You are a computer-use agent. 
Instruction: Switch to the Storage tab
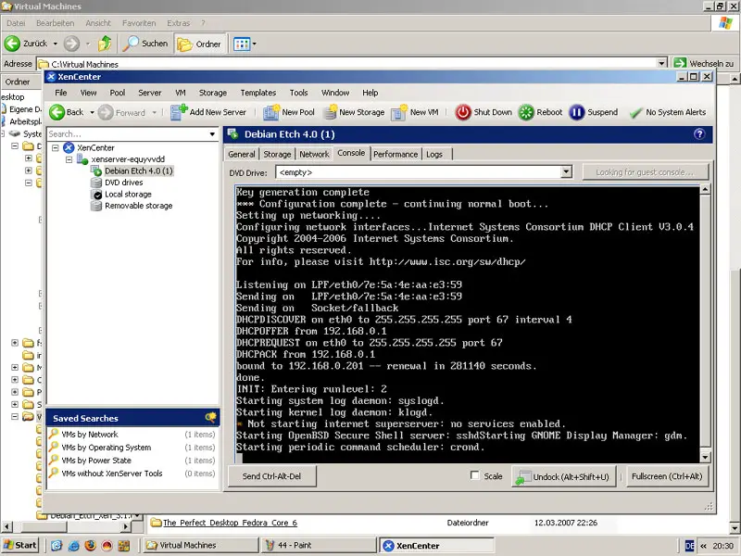(x=277, y=154)
